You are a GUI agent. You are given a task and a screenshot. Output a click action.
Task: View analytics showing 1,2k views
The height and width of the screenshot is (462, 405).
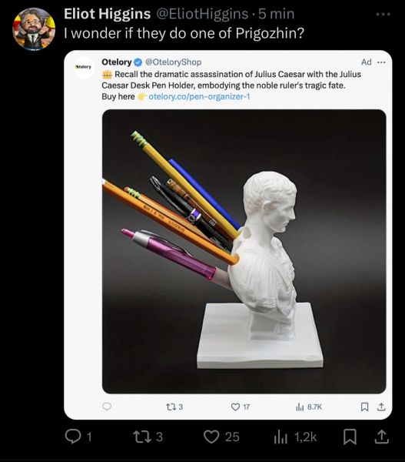click(281, 437)
